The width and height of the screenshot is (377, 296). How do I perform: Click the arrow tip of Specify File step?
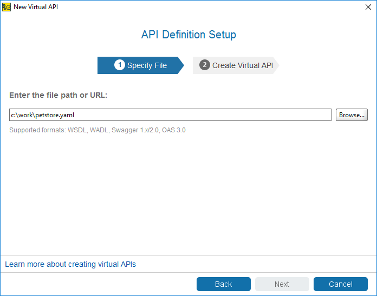click(181, 65)
